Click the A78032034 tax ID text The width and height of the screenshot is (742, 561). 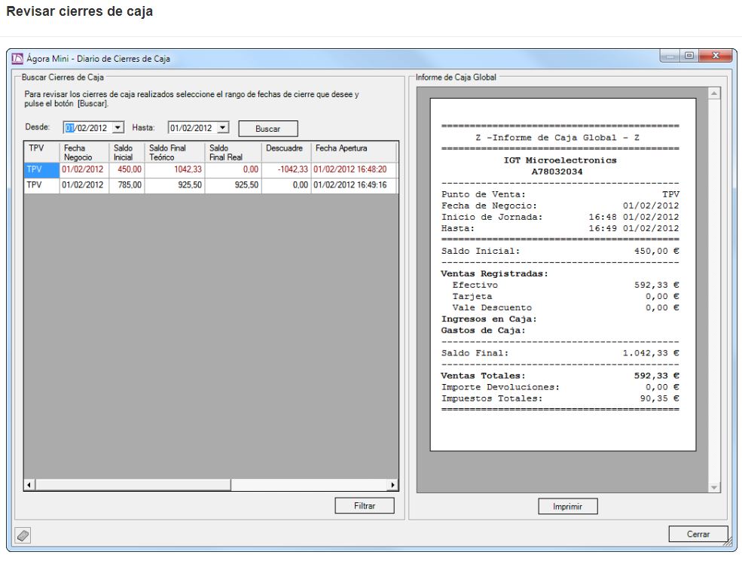tap(557, 172)
